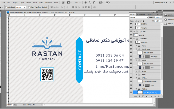The image size is (174, 109).
Task: Lock position icon in Layers panel
Action: click(x=141, y=21)
